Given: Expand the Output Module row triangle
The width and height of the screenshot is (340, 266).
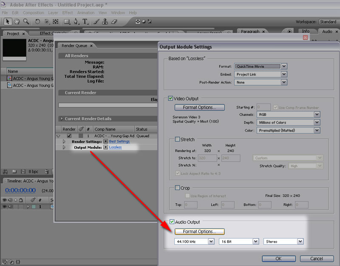Looking at the screenshot, I should click(x=64, y=147).
